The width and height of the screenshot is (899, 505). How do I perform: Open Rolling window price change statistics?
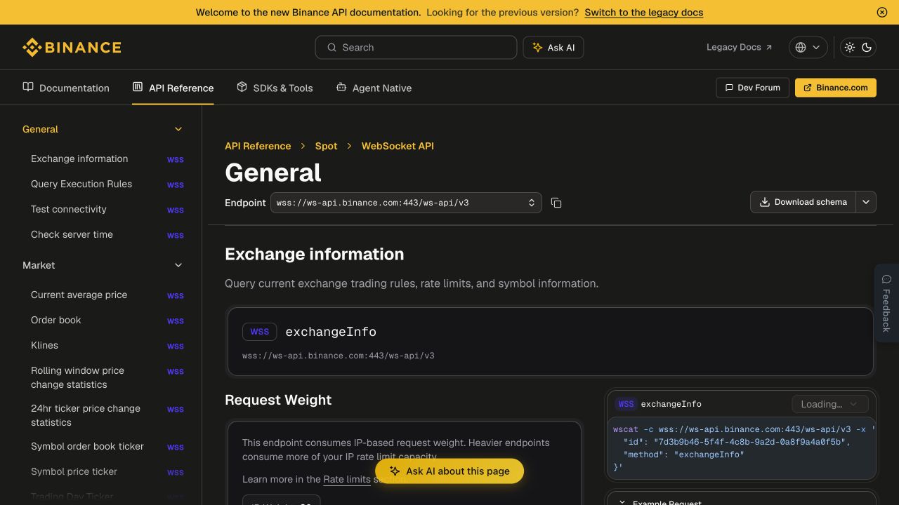(107, 377)
